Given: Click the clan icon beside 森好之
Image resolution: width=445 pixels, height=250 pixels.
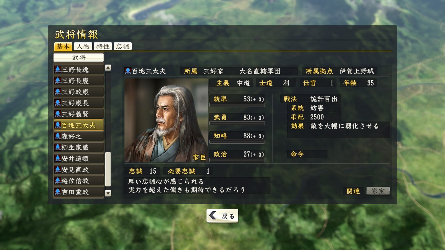Looking at the screenshot, I should coord(58,136).
